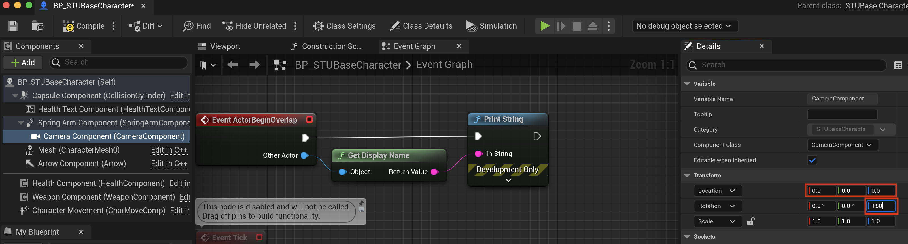Click the Tooltip text field

coord(842,114)
